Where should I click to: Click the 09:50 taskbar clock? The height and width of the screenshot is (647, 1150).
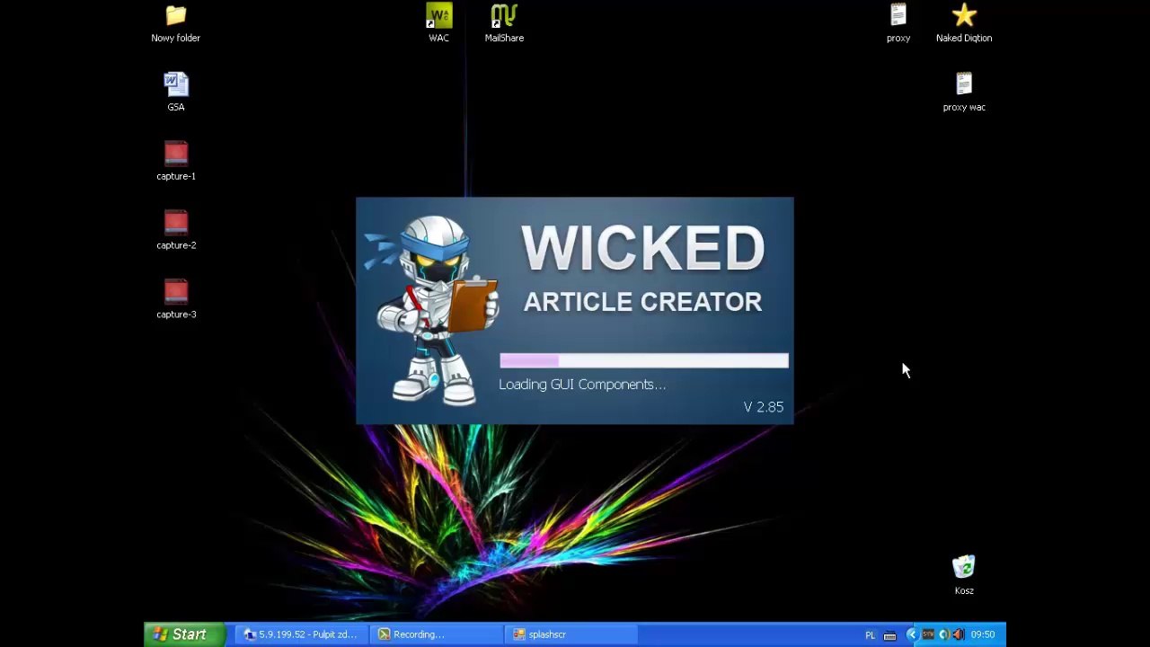tap(983, 634)
